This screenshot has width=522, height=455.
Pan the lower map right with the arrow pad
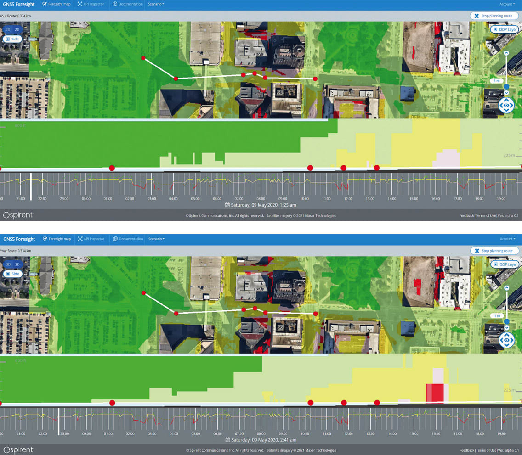[512, 340]
